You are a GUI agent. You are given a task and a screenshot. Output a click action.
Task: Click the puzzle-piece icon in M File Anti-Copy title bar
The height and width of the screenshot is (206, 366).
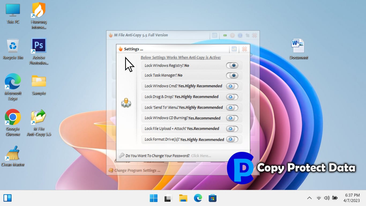[247, 35]
